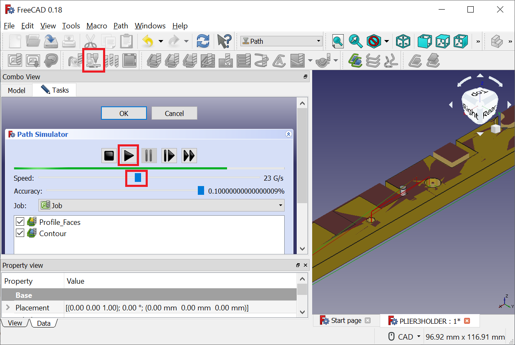Open the Undo history dropdown arrow
The image size is (515, 345).
(x=161, y=41)
